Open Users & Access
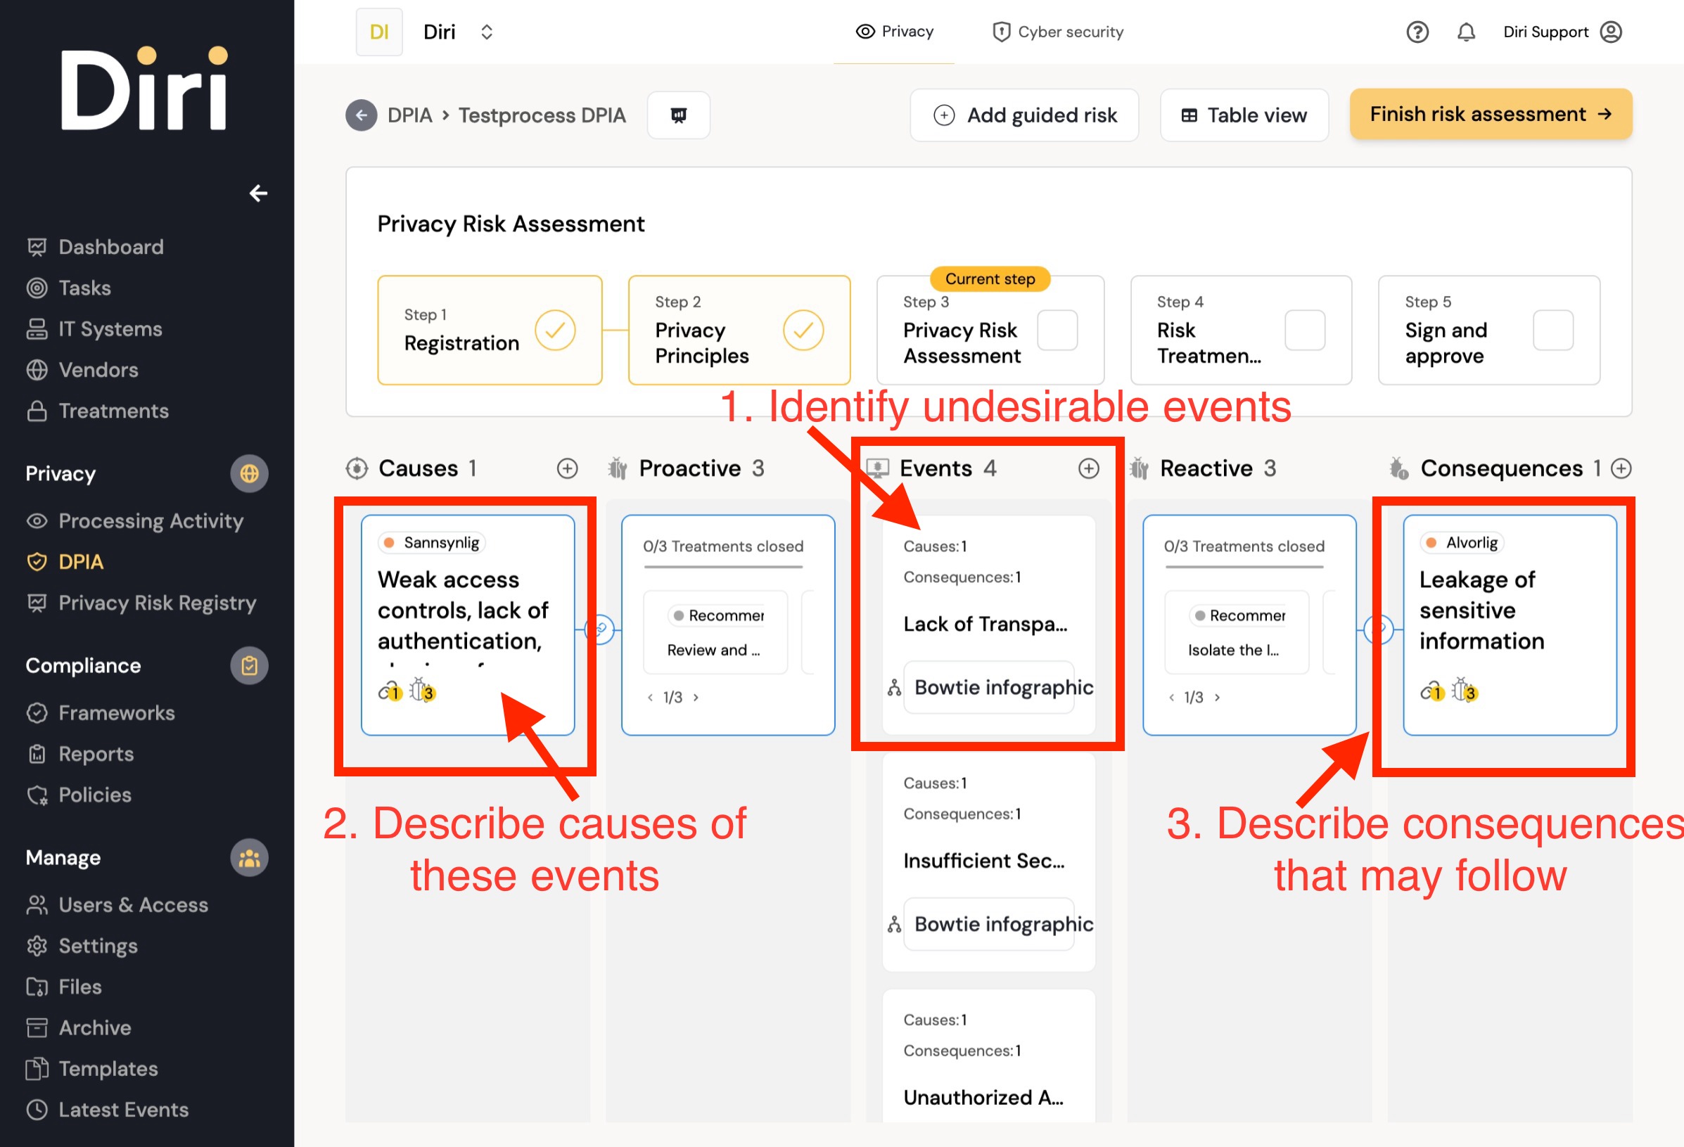The height and width of the screenshot is (1147, 1684). point(117,905)
